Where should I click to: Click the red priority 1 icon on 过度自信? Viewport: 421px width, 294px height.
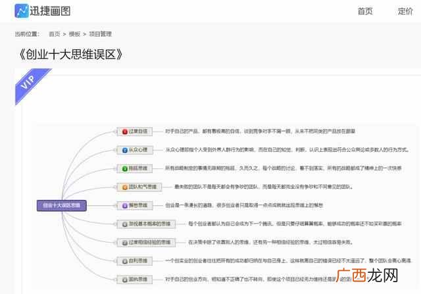(x=125, y=132)
